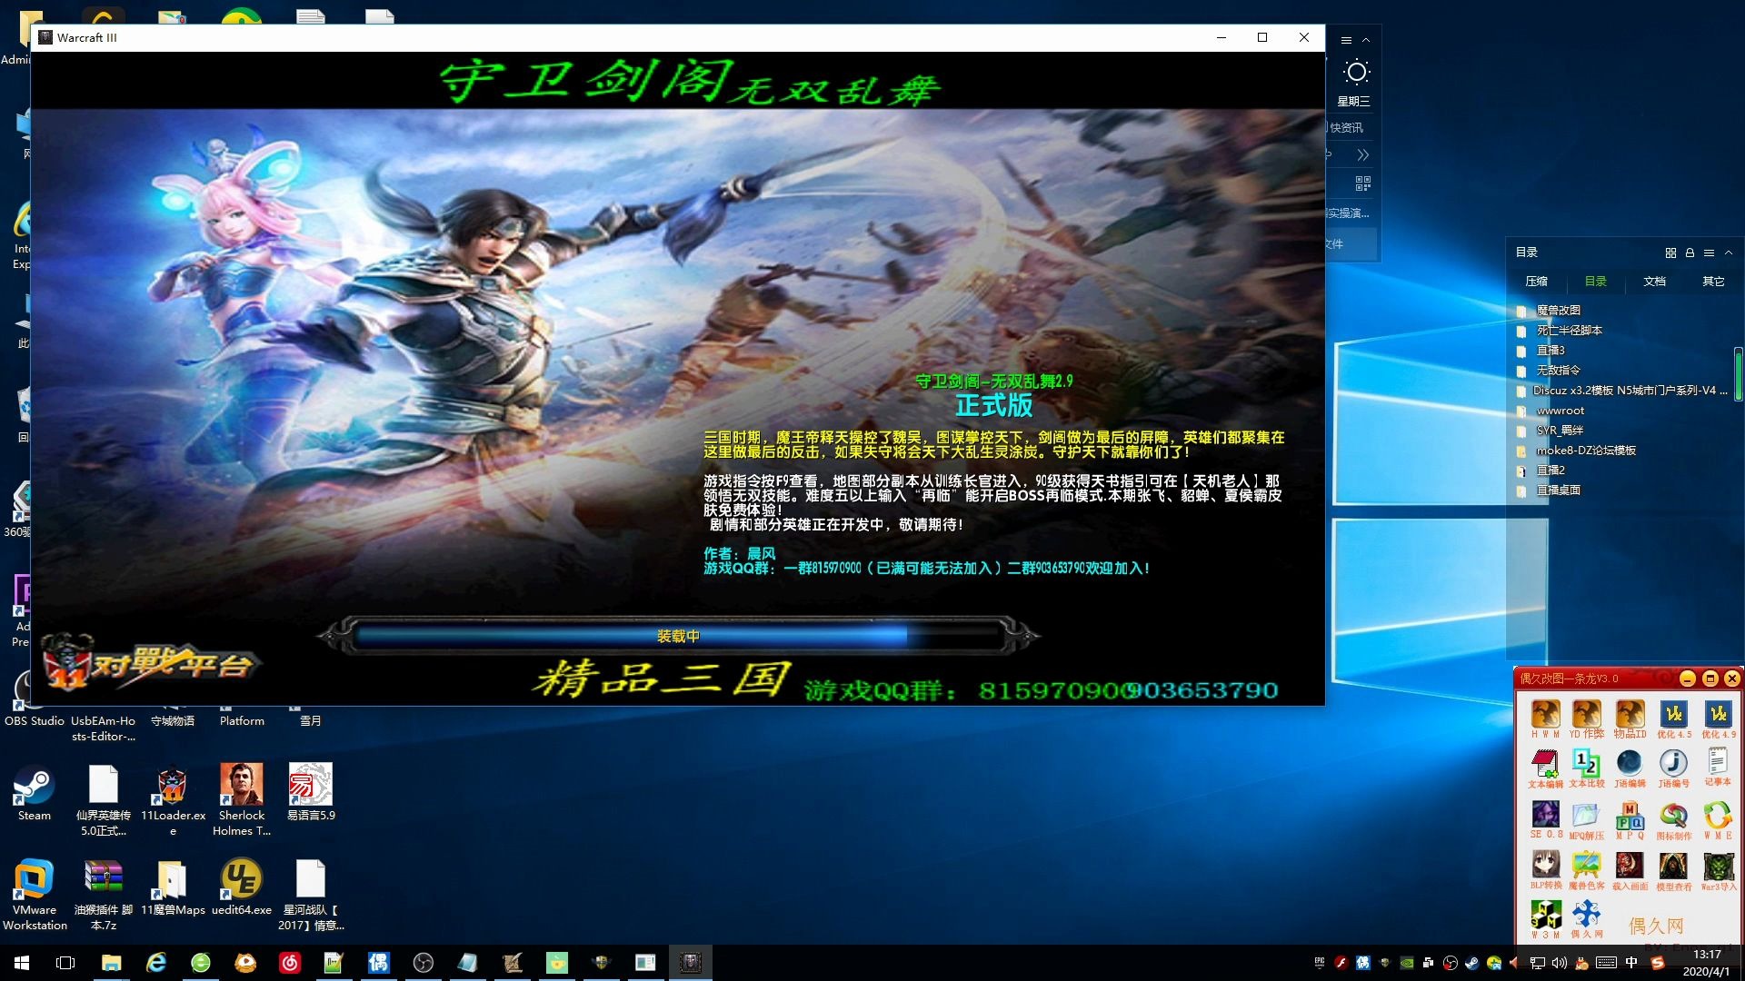Open the 物品ID tool
The height and width of the screenshot is (981, 1745).
(x=1630, y=718)
